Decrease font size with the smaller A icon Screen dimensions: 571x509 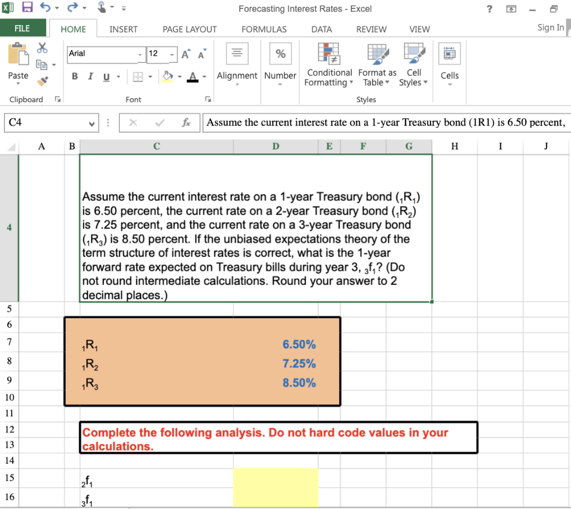(202, 54)
